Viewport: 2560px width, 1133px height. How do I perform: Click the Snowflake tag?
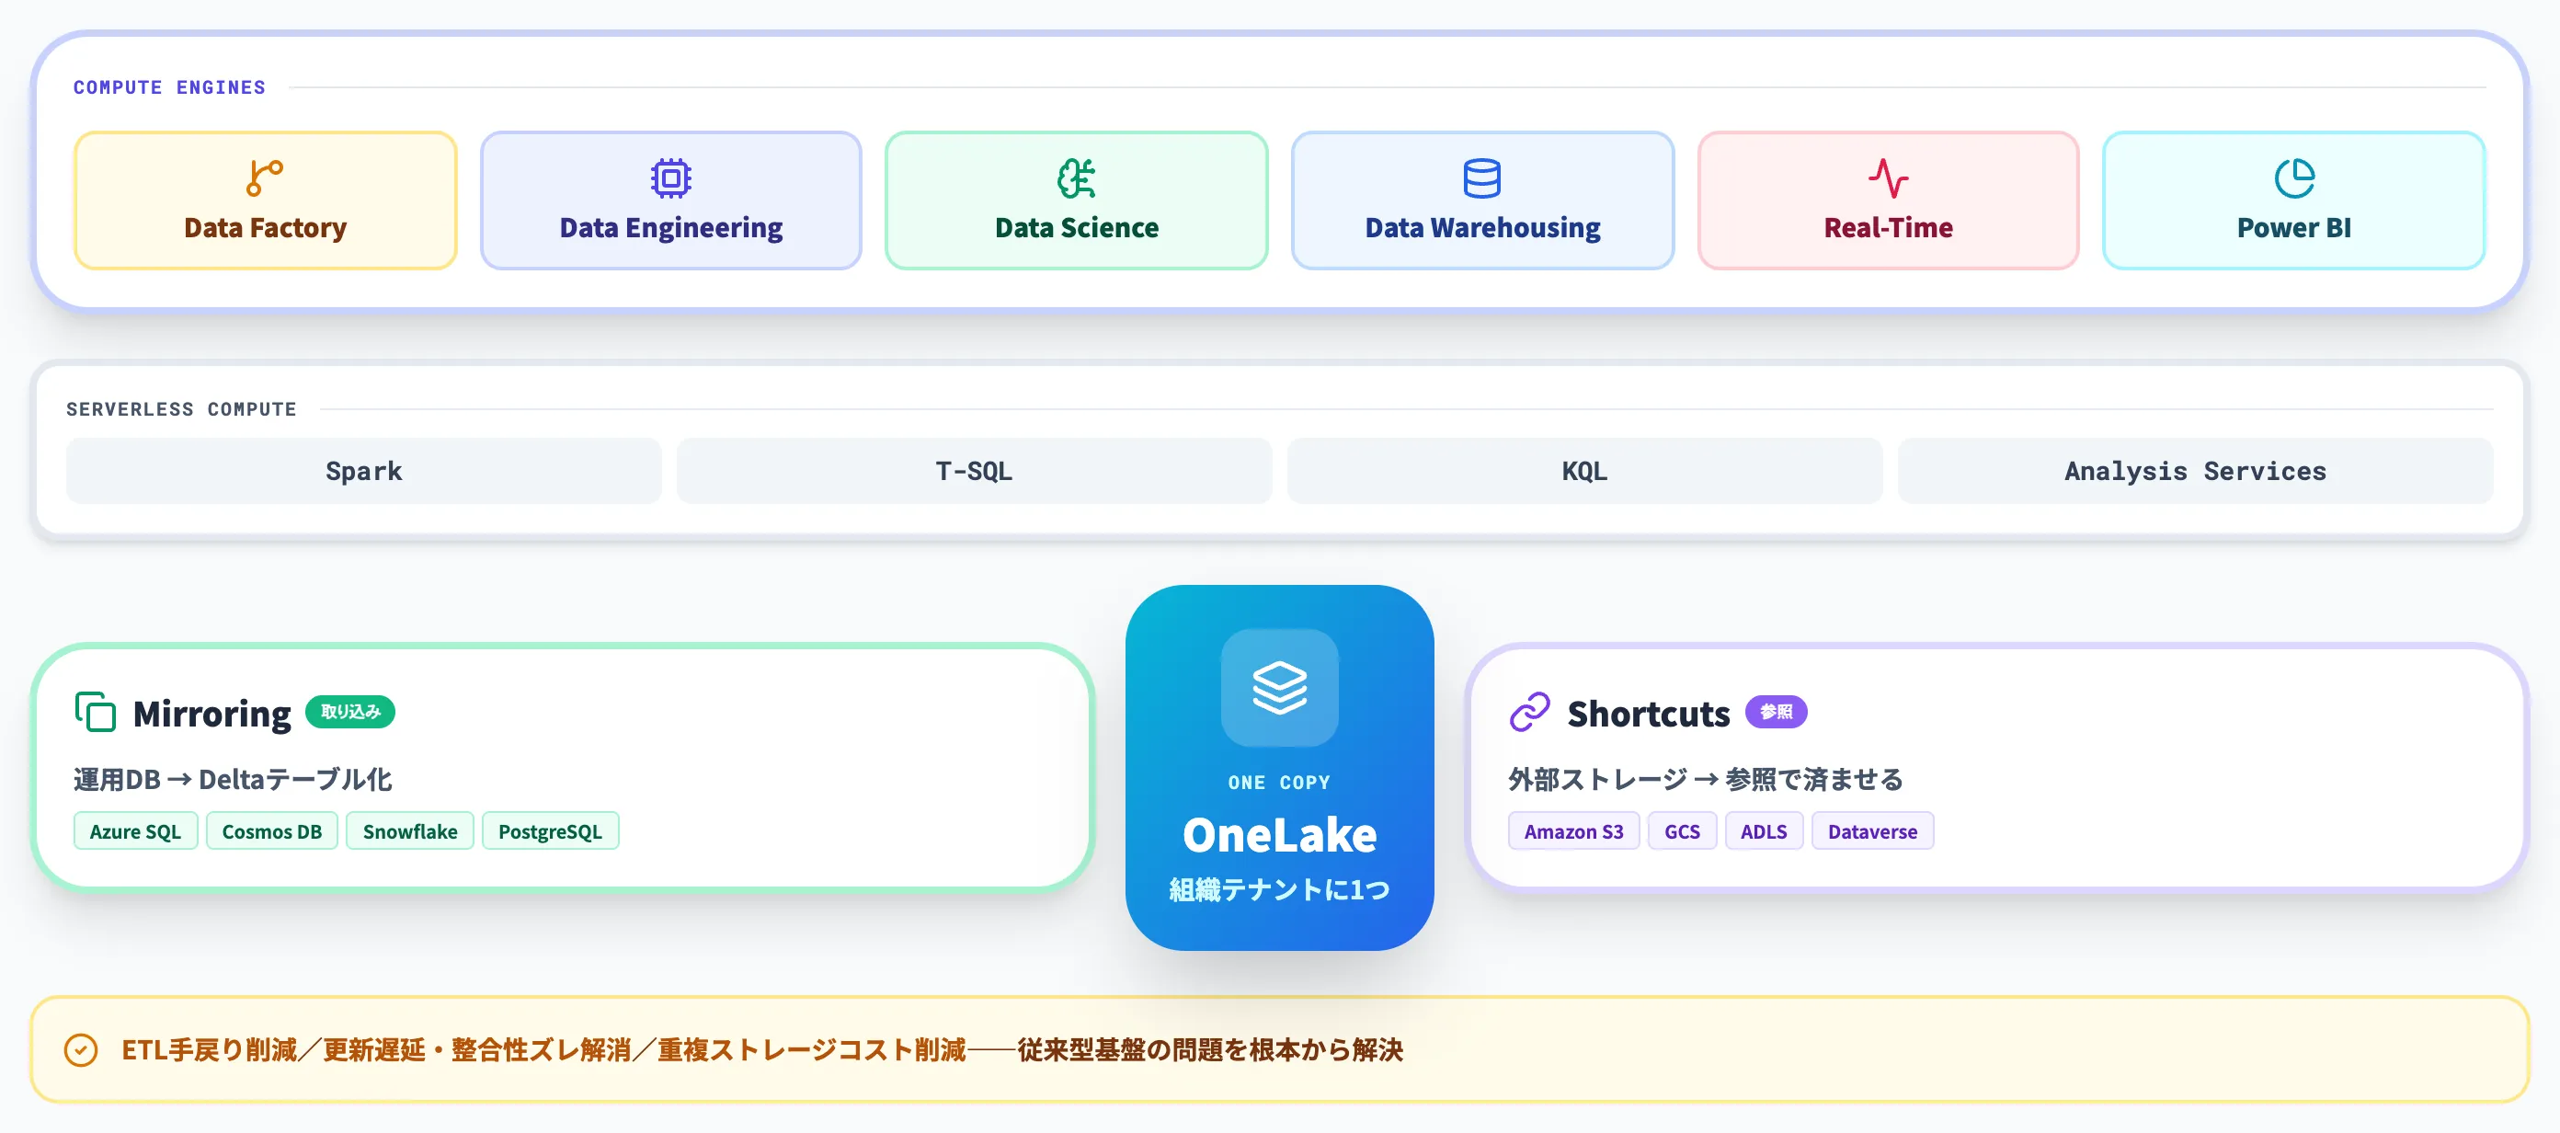tap(409, 830)
